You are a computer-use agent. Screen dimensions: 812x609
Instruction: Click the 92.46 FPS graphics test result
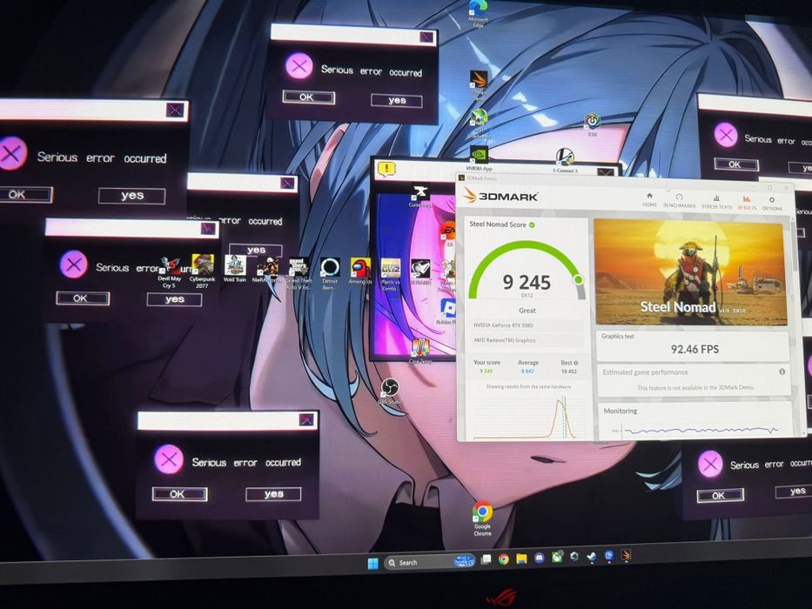pos(695,349)
